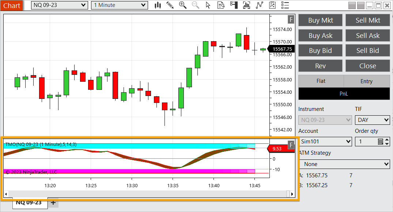Click the 15574.00 price axis label
This screenshot has height=212, width=393.
coord(282,29)
